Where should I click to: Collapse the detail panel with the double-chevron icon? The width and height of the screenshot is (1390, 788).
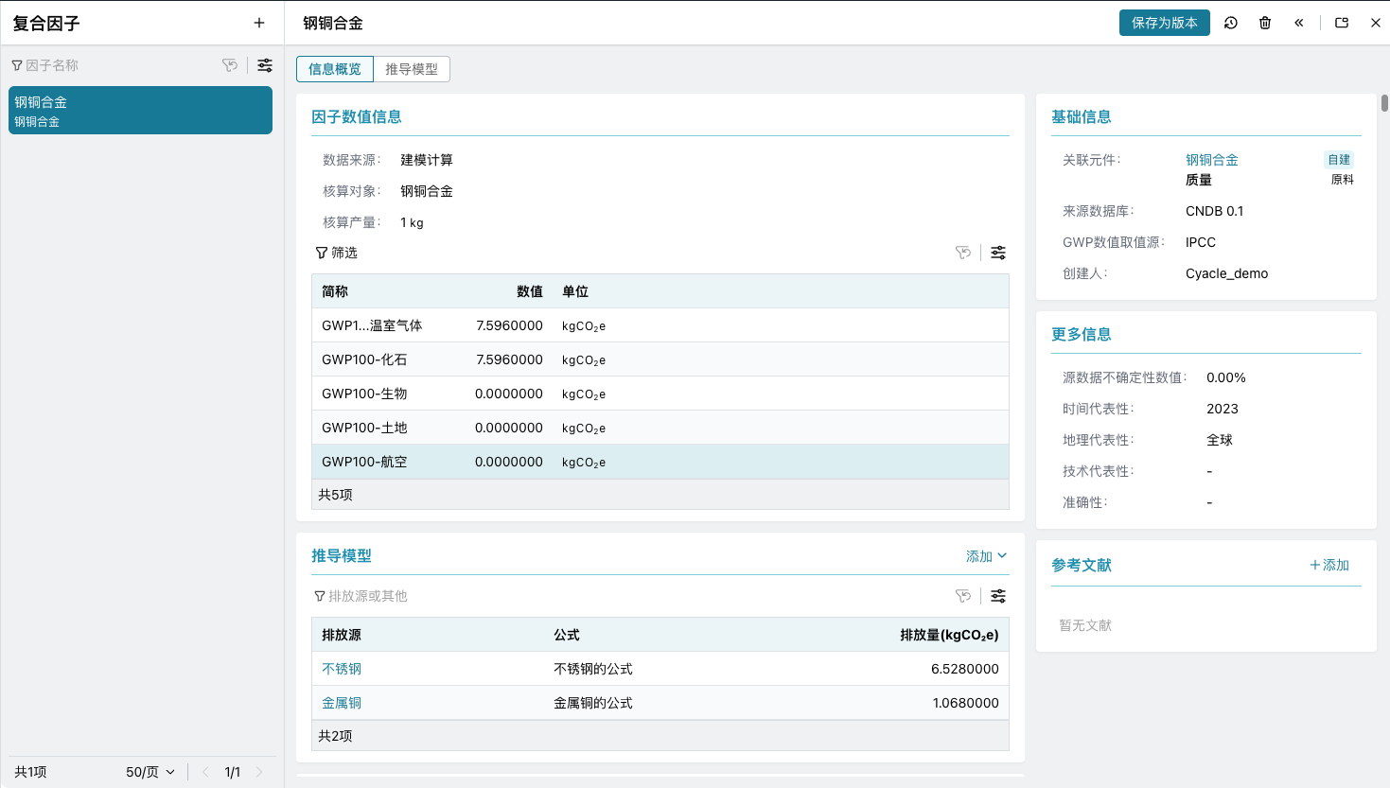pos(1298,23)
